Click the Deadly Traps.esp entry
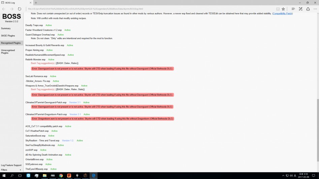This screenshot has height=179, width=319. (34, 25)
